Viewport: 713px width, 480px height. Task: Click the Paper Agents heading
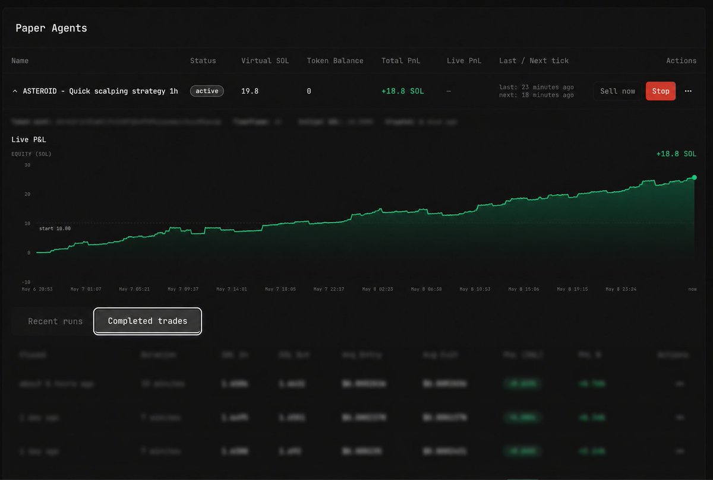pyautogui.click(x=51, y=28)
